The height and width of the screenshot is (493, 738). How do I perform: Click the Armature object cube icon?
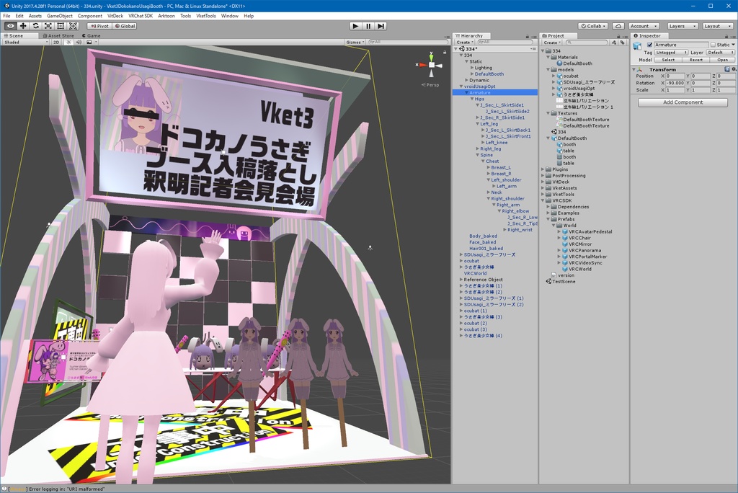pos(637,45)
